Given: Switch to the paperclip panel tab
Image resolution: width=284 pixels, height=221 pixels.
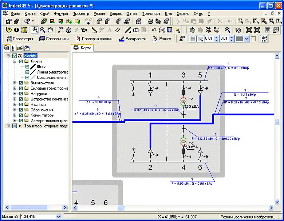Looking at the screenshot, I should pos(13,48).
